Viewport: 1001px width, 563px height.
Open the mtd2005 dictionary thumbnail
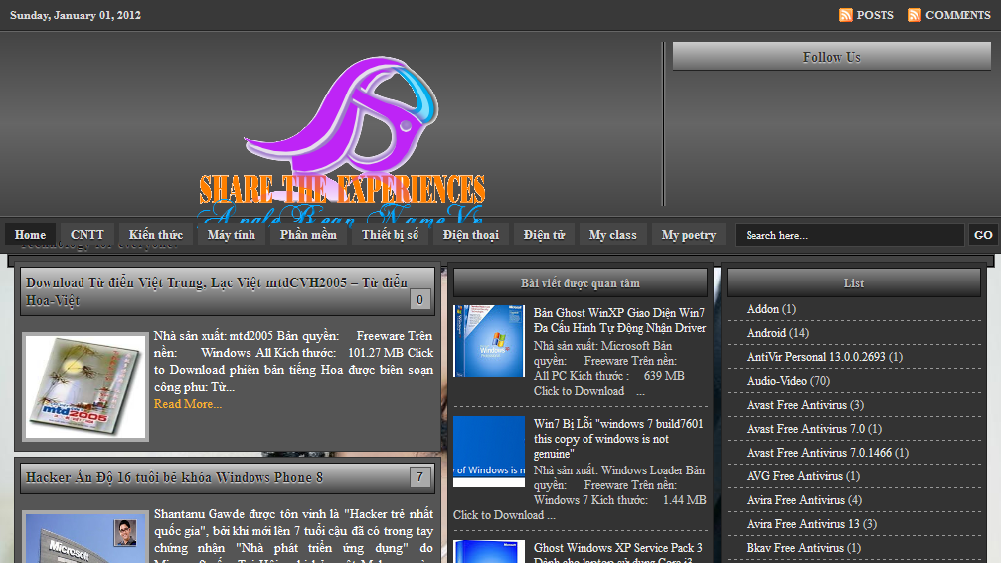point(85,387)
